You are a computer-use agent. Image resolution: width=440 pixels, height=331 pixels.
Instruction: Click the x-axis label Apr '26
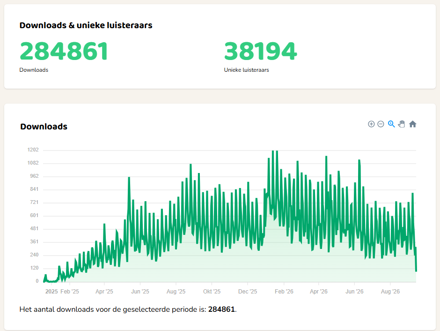click(x=318, y=292)
